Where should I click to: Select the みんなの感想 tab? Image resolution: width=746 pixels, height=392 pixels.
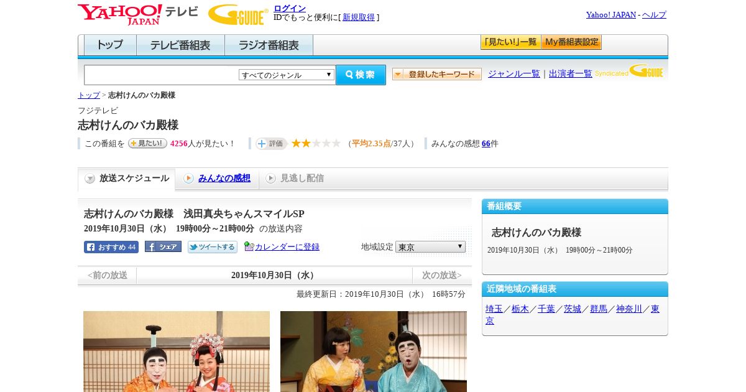pos(218,179)
